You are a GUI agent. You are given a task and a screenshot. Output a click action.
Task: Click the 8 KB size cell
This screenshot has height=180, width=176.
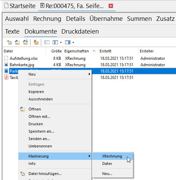57,58
